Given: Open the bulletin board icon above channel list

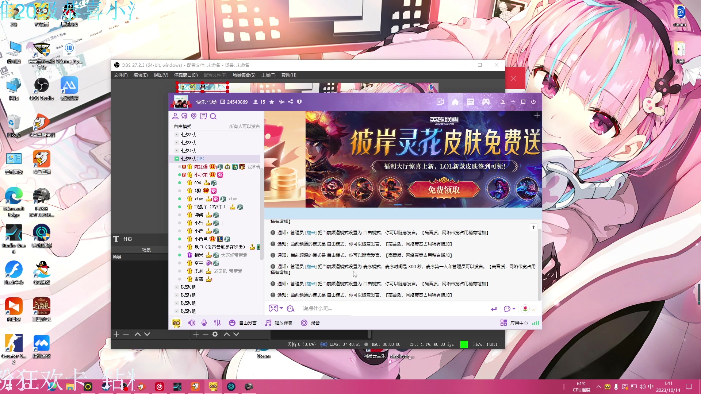Looking at the screenshot, I should coord(203,116).
